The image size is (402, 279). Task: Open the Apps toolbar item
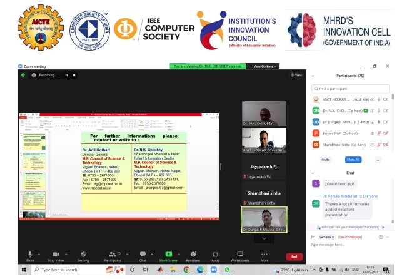click(215, 256)
